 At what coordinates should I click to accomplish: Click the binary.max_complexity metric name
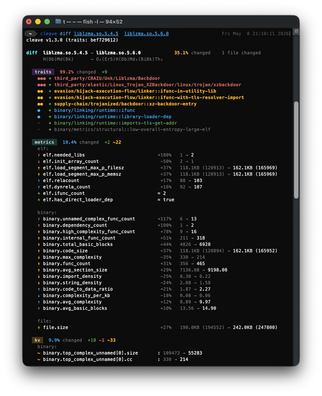(72, 257)
